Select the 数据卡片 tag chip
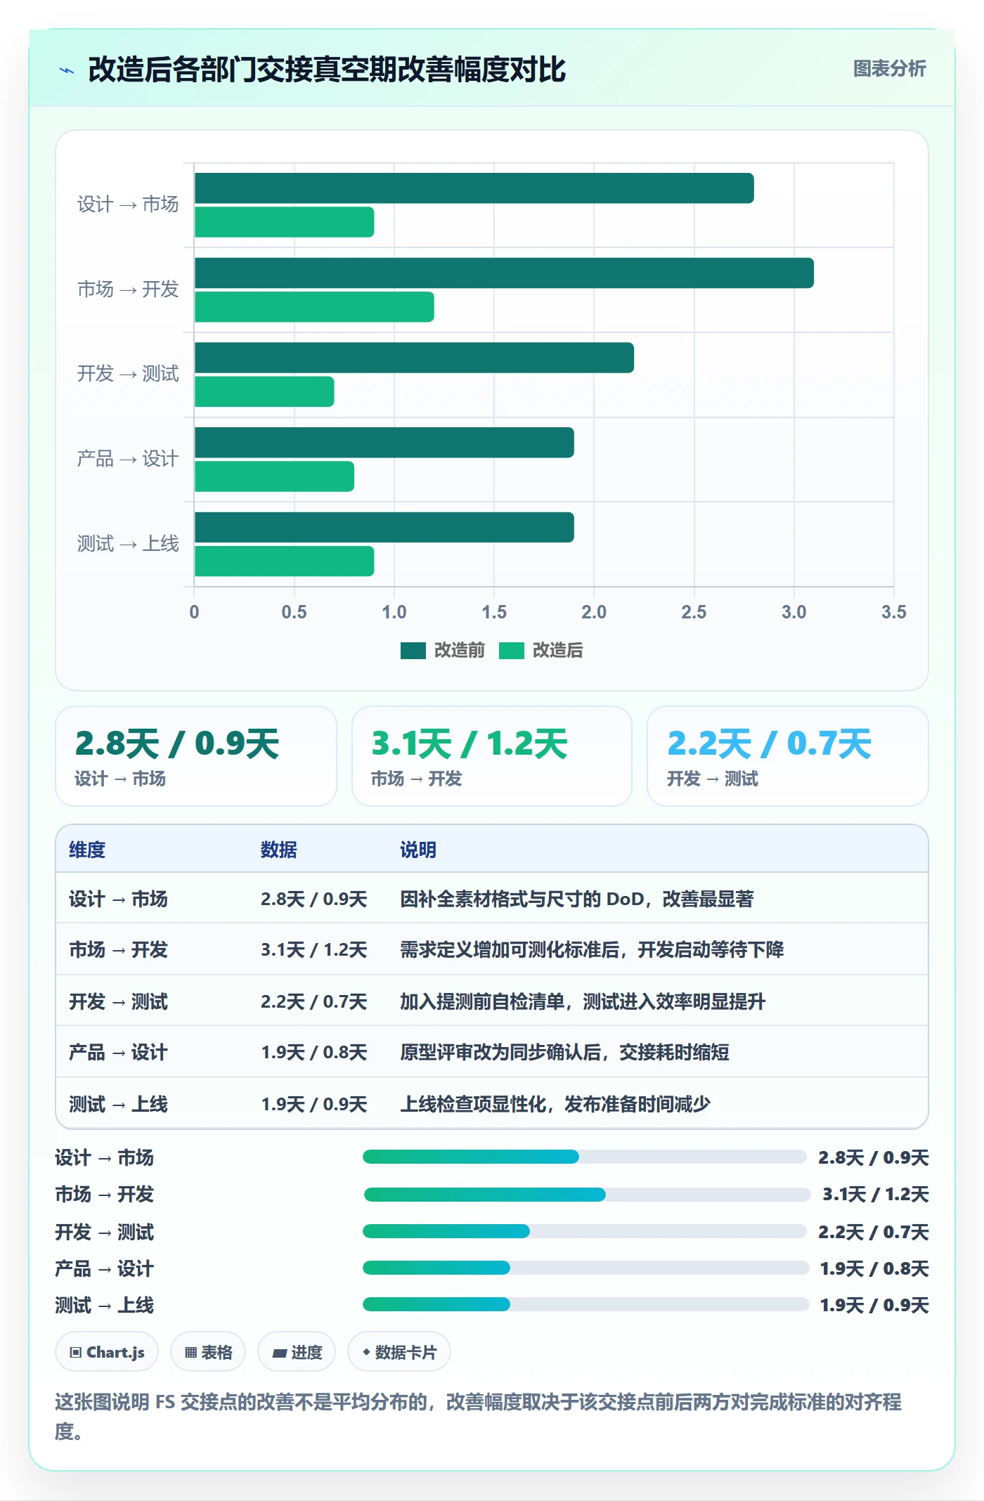This screenshot has height=1501, width=984. (399, 1351)
